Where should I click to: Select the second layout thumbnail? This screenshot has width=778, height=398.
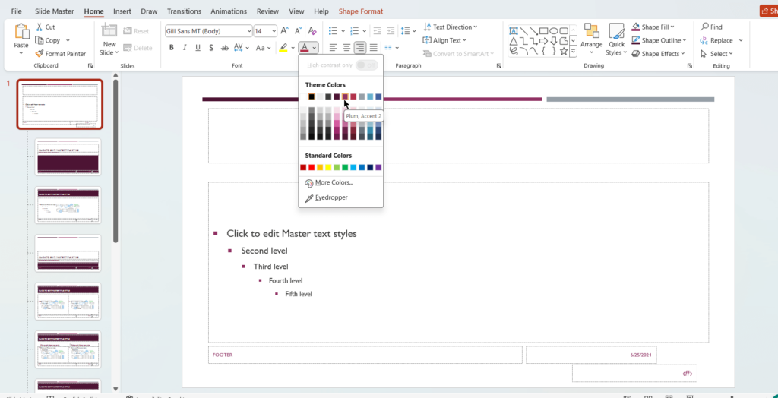click(68, 157)
